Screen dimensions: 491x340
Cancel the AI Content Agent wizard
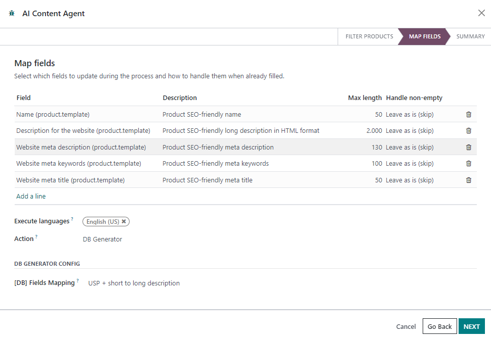coord(406,326)
